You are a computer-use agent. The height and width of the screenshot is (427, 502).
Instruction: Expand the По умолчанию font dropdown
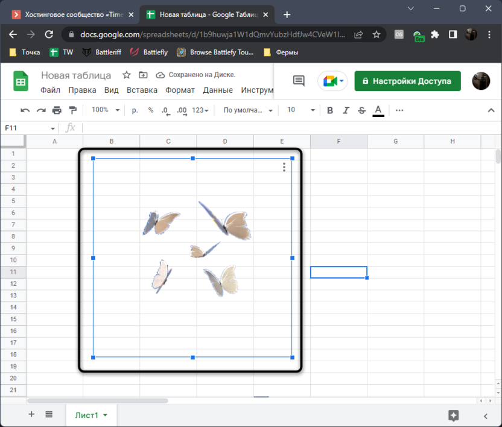[248, 110]
